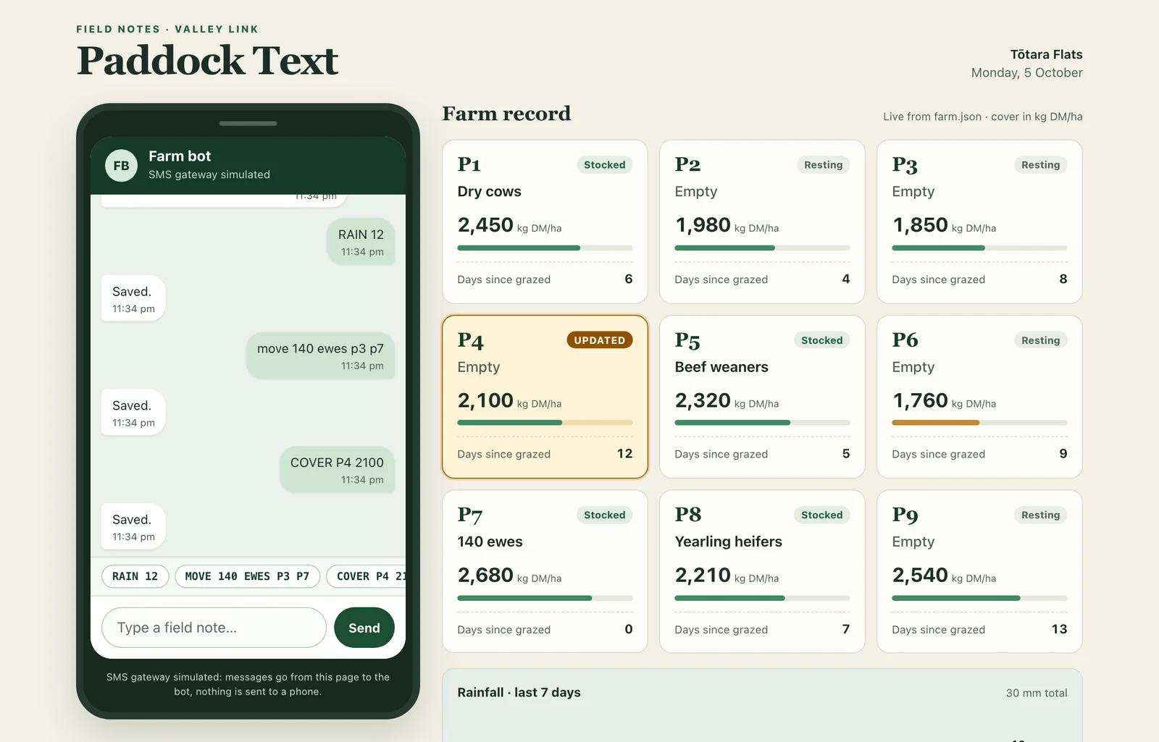
Task: Click the 1,850 cover value in P3
Action: click(x=920, y=225)
